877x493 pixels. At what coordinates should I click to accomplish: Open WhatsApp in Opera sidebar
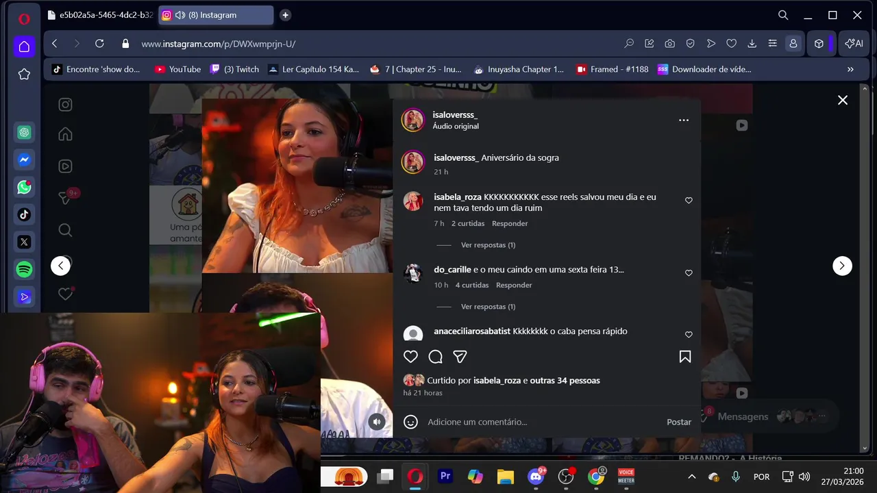pyautogui.click(x=24, y=187)
